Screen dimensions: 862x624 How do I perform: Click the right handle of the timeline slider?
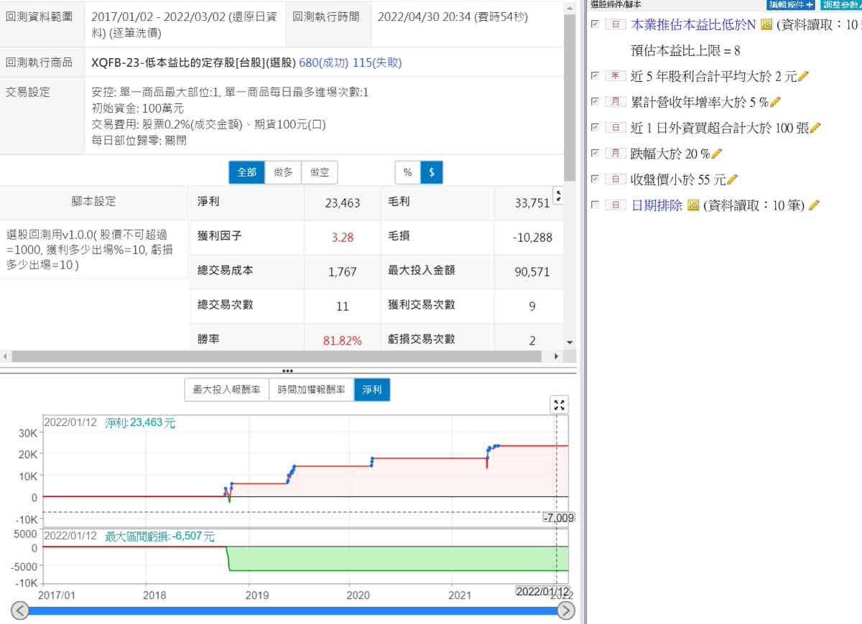[566, 610]
